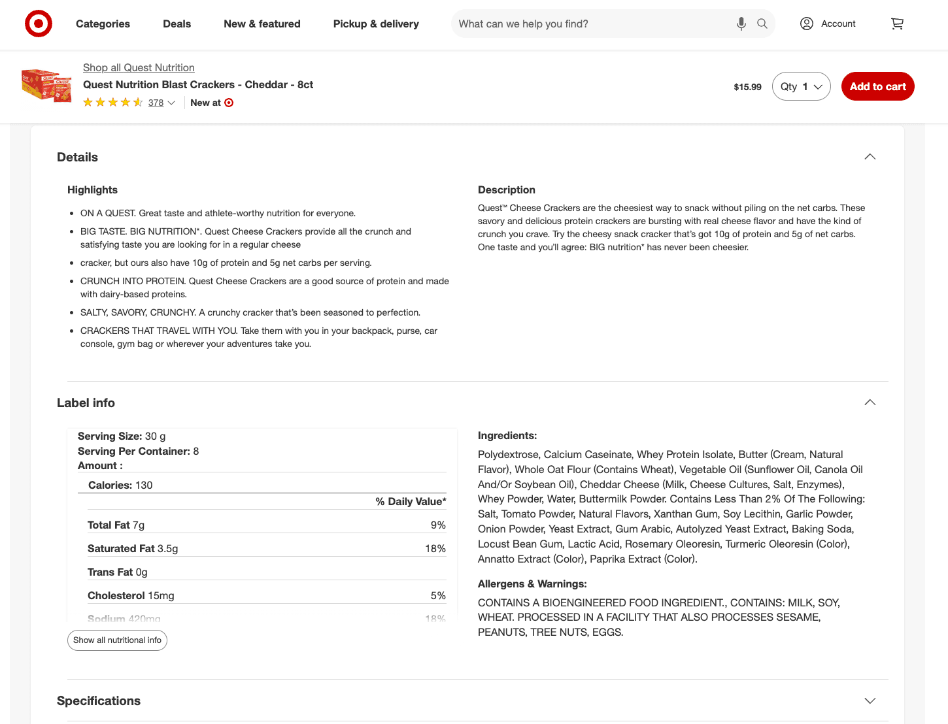Click the Specifications heading
This screenshot has height=724, width=948.
(99, 700)
